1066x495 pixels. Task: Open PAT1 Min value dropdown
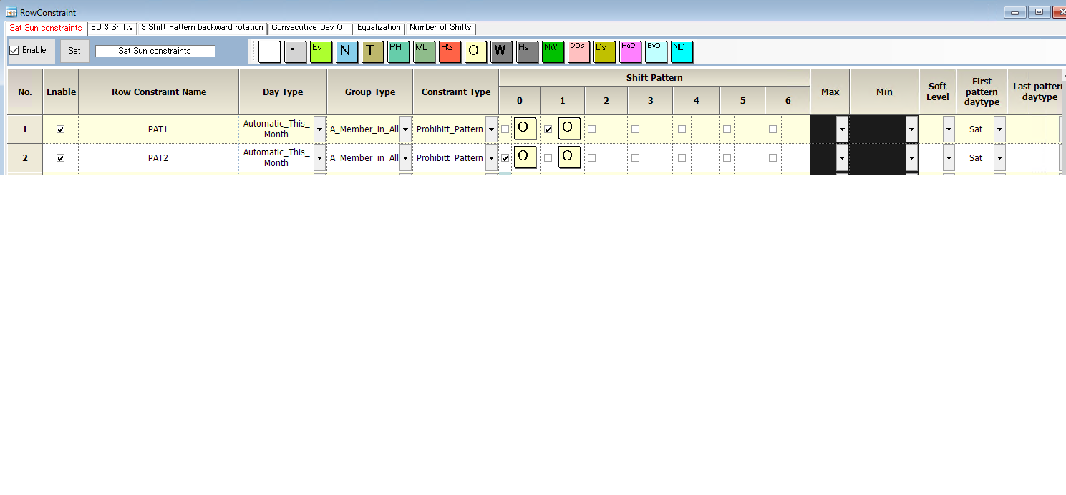[x=911, y=129]
